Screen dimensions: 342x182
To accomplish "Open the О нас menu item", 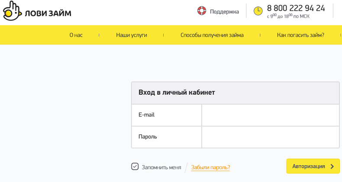I will point(76,35).
